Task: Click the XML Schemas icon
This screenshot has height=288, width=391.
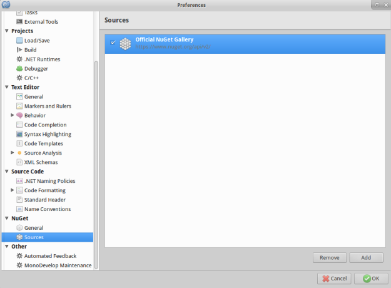Action: (x=19, y=162)
